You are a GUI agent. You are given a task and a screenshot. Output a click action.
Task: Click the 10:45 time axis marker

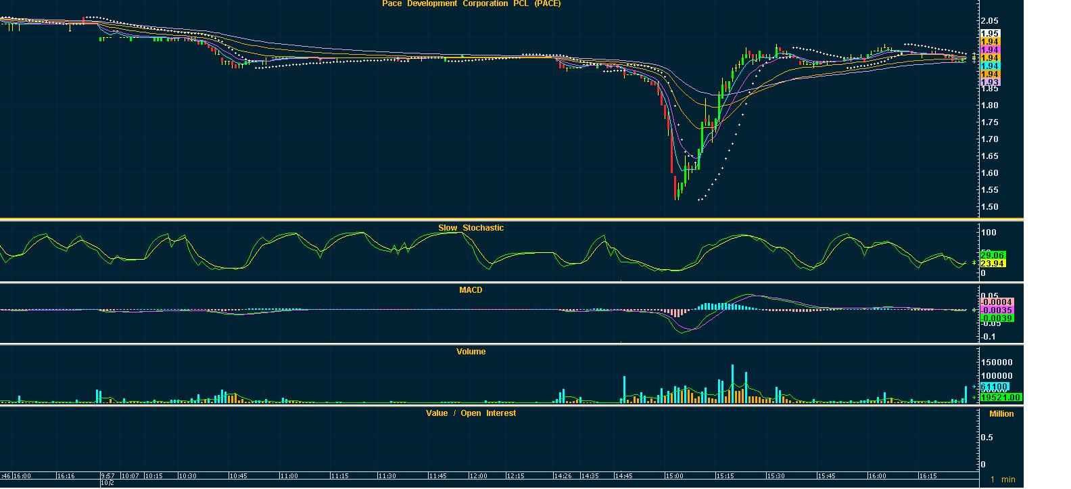[x=238, y=476]
